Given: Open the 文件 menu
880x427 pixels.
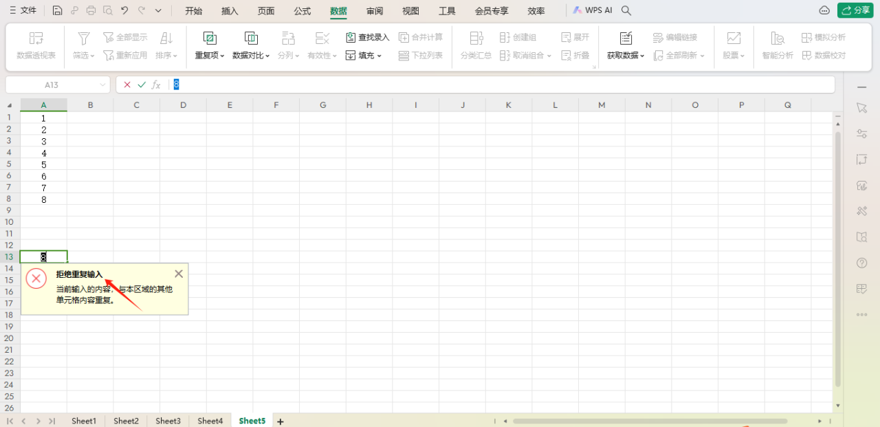Looking at the screenshot, I should (x=22, y=11).
